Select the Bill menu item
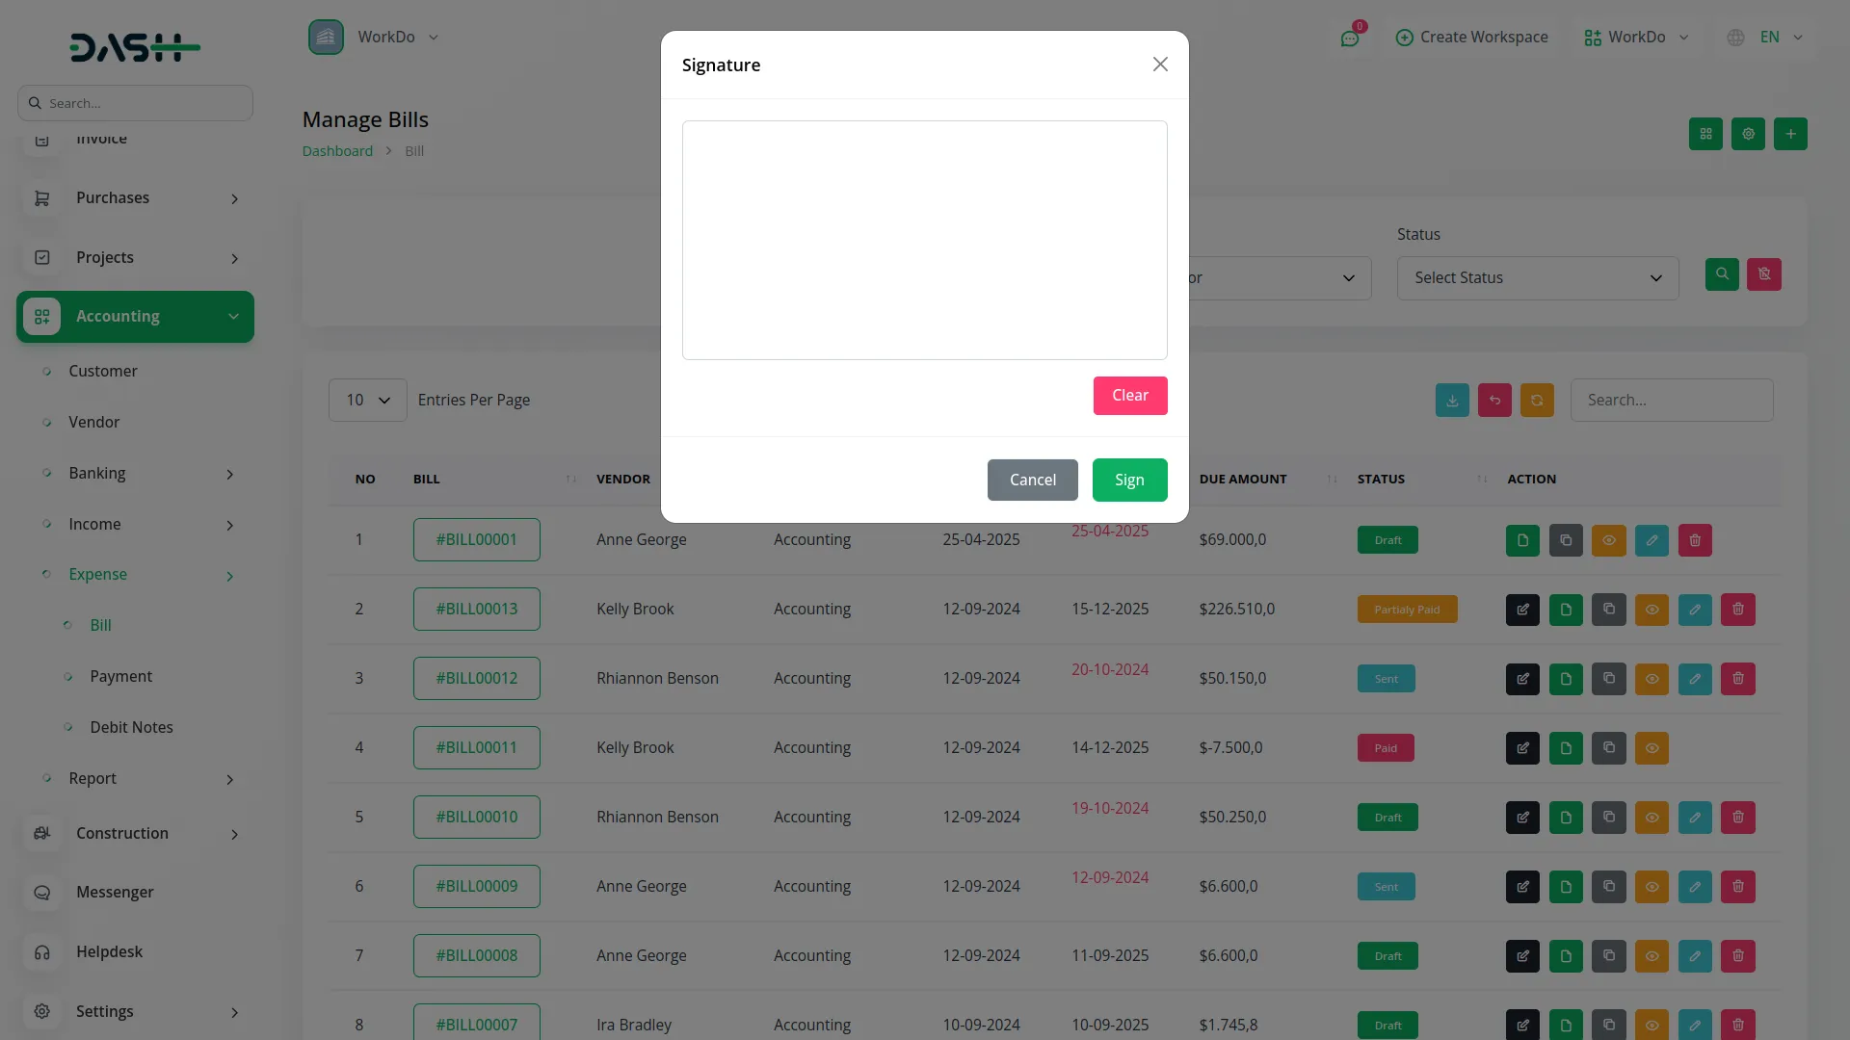This screenshot has height=1040, width=1850. point(100,625)
